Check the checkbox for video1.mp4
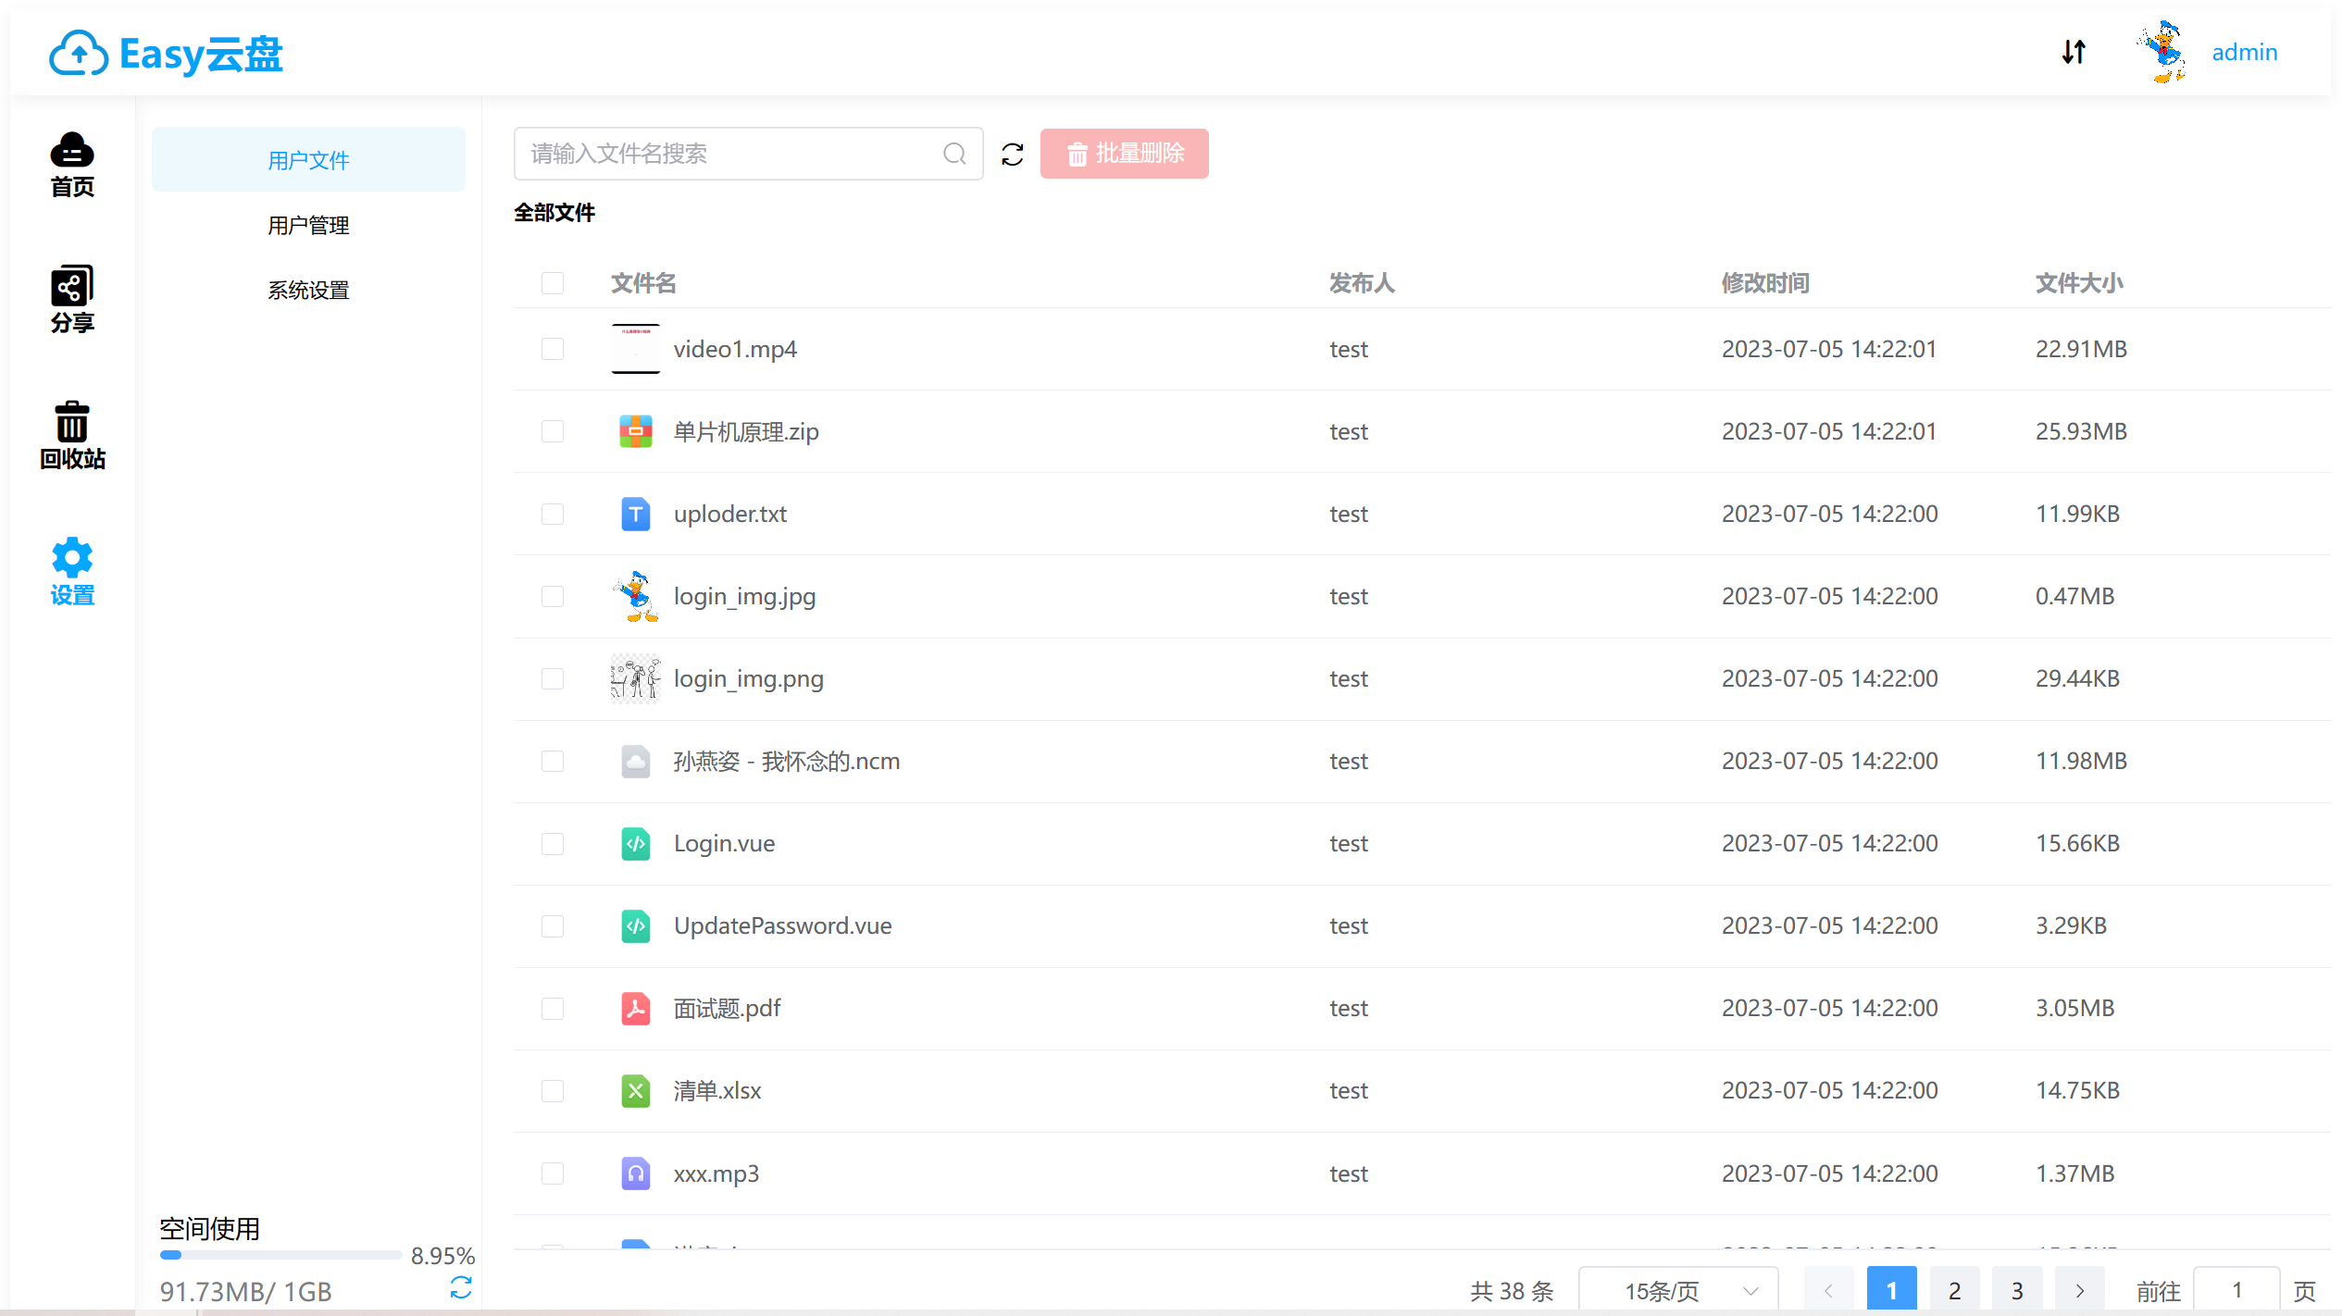The height and width of the screenshot is (1316, 2342). (x=552, y=349)
